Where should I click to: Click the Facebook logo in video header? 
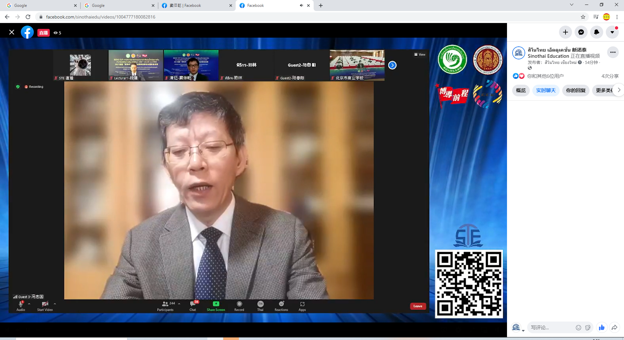coord(27,32)
